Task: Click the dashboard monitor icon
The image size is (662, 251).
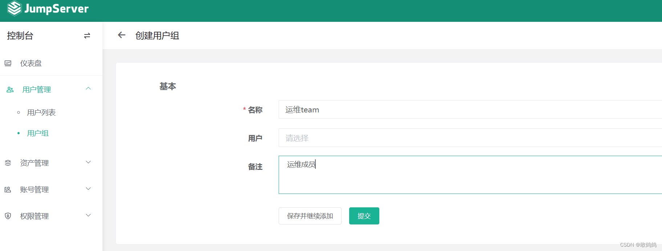Action: coord(8,63)
